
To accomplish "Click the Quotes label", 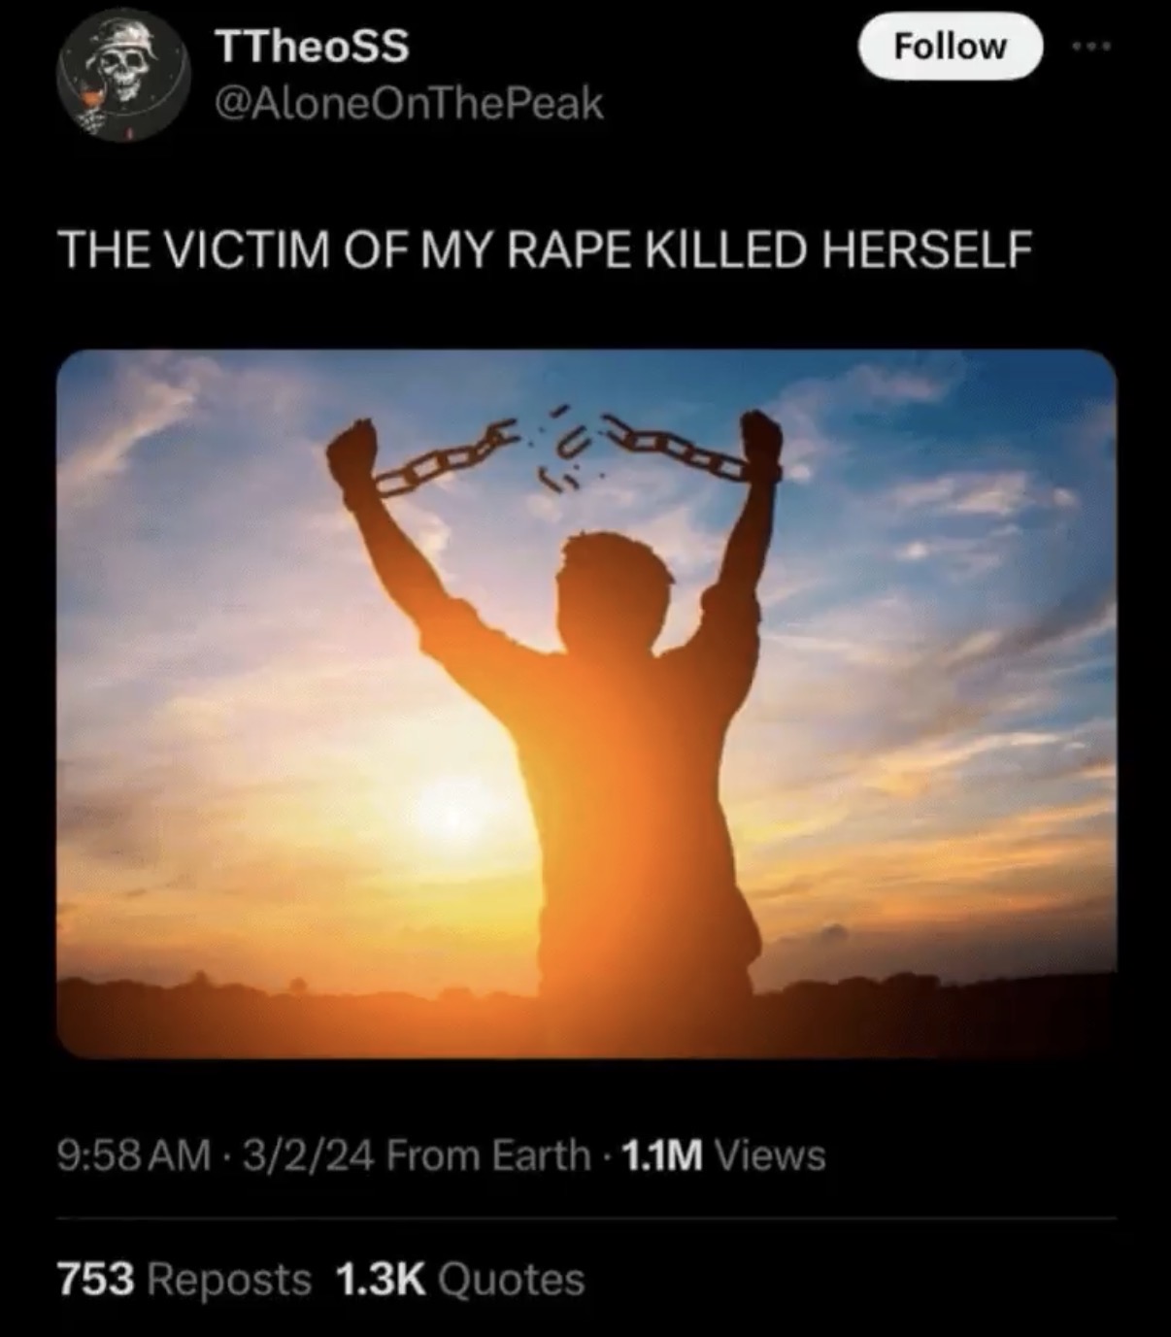I will (512, 1279).
